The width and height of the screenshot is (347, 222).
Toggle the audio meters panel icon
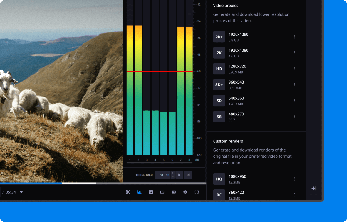pyautogui.click(x=139, y=192)
